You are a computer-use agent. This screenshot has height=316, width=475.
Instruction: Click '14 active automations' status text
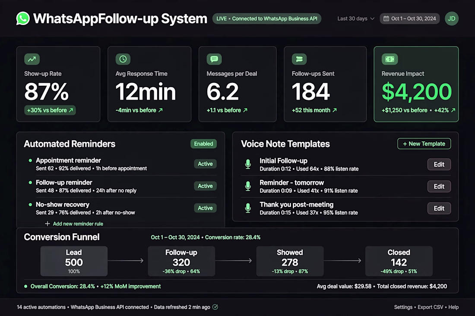pos(41,307)
